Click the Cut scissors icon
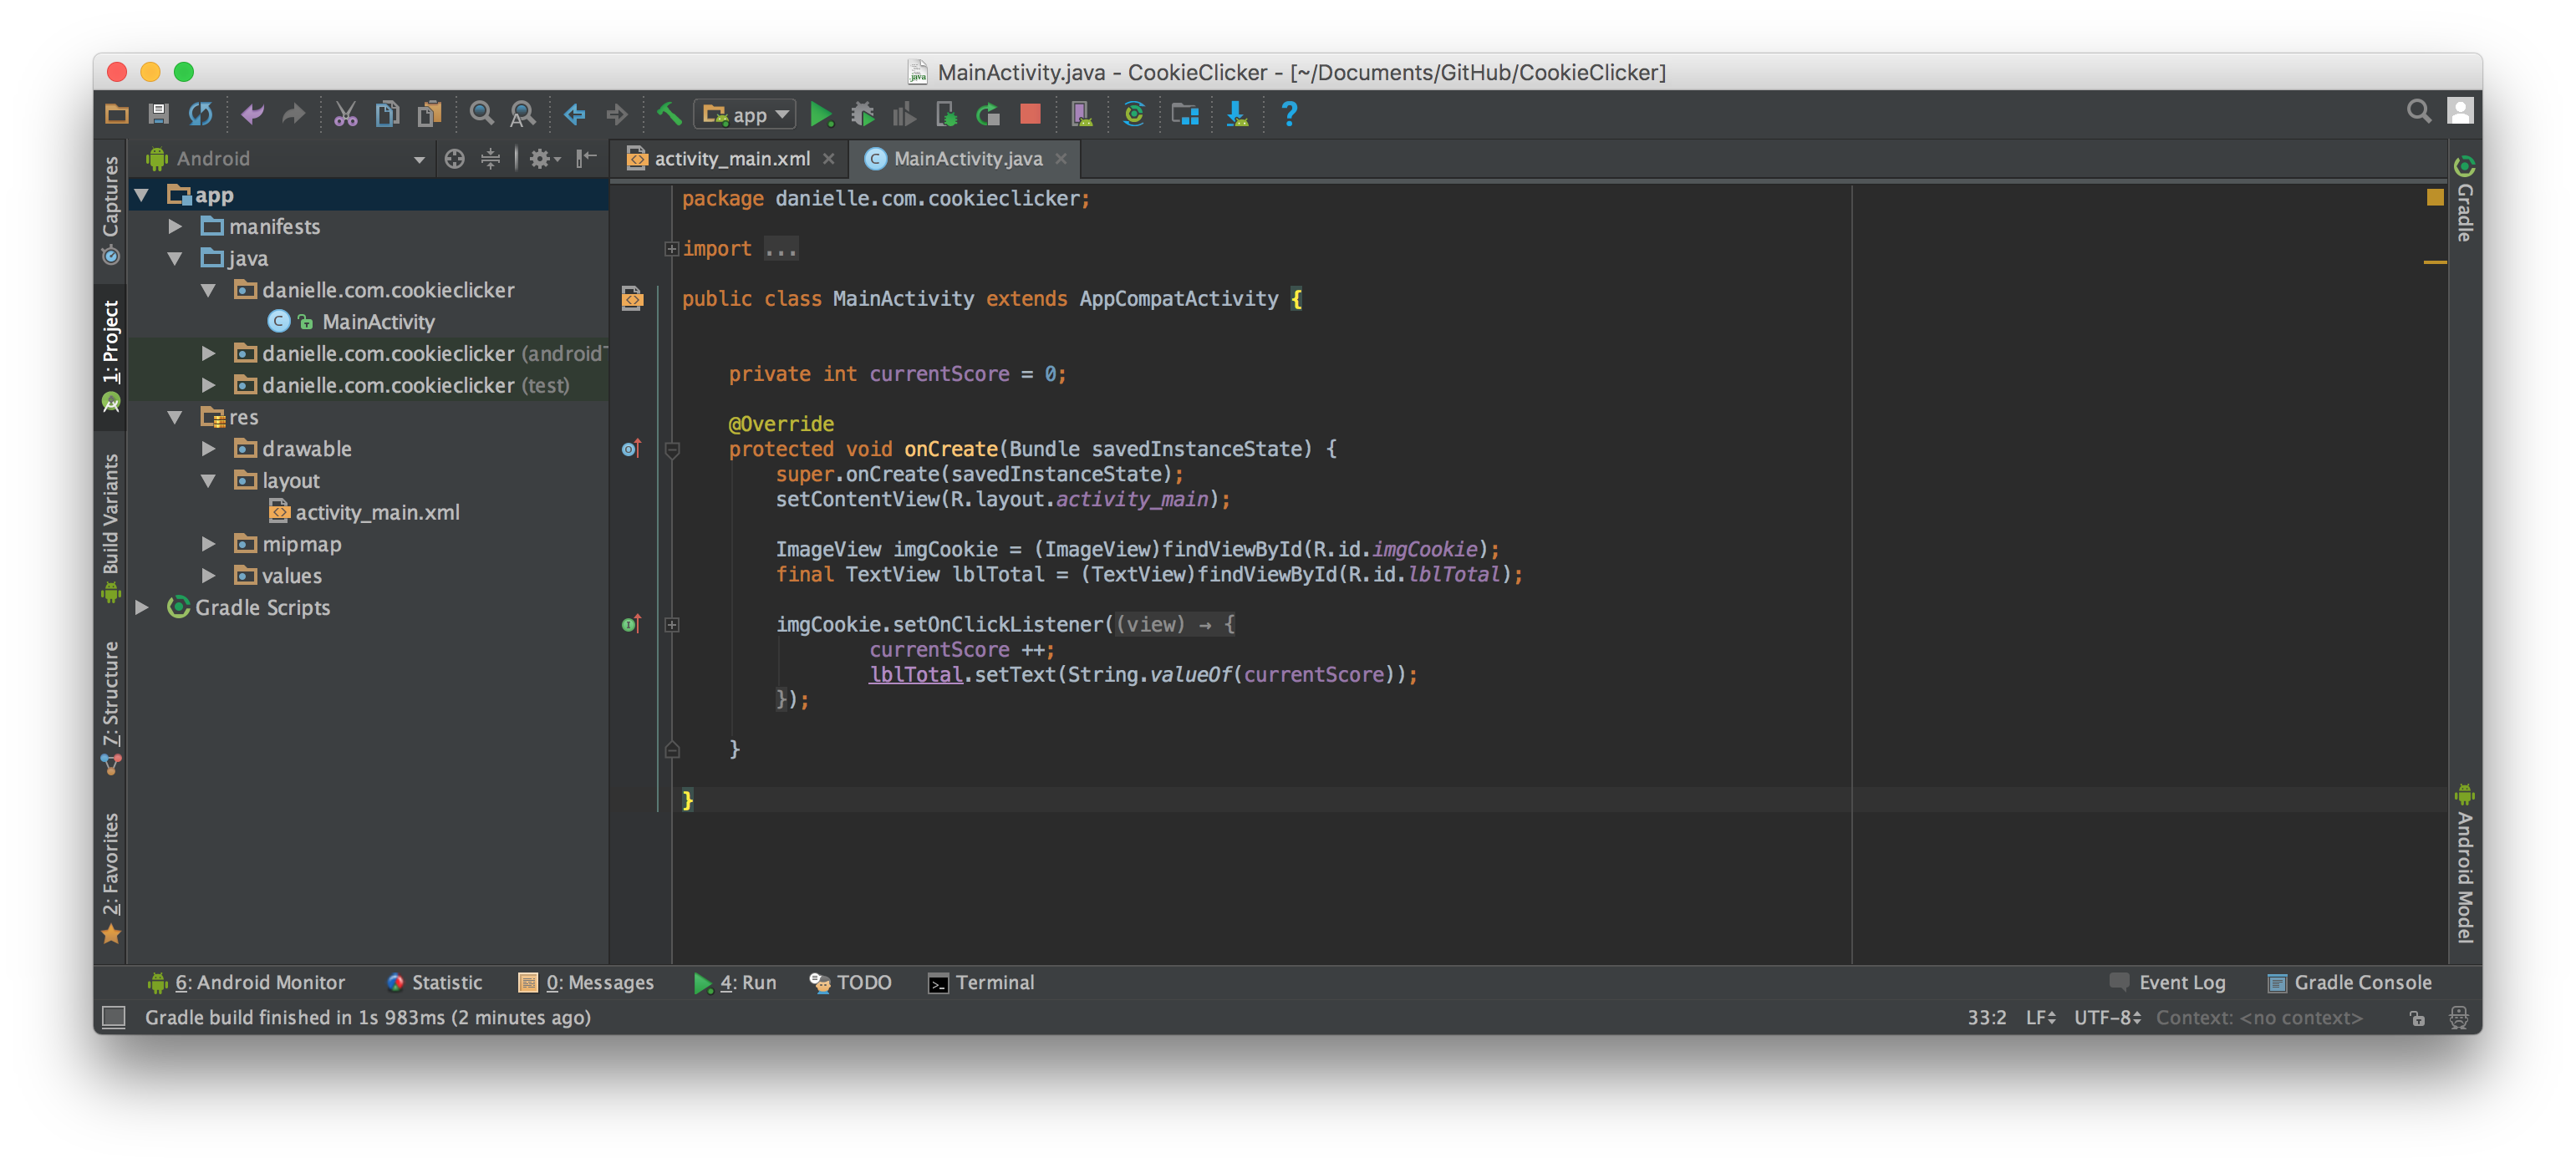 (345, 115)
